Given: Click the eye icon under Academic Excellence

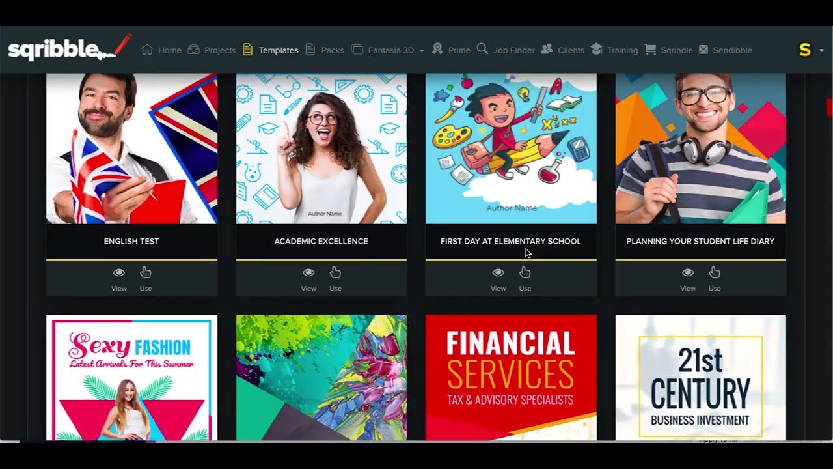Looking at the screenshot, I should click(308, 272).
